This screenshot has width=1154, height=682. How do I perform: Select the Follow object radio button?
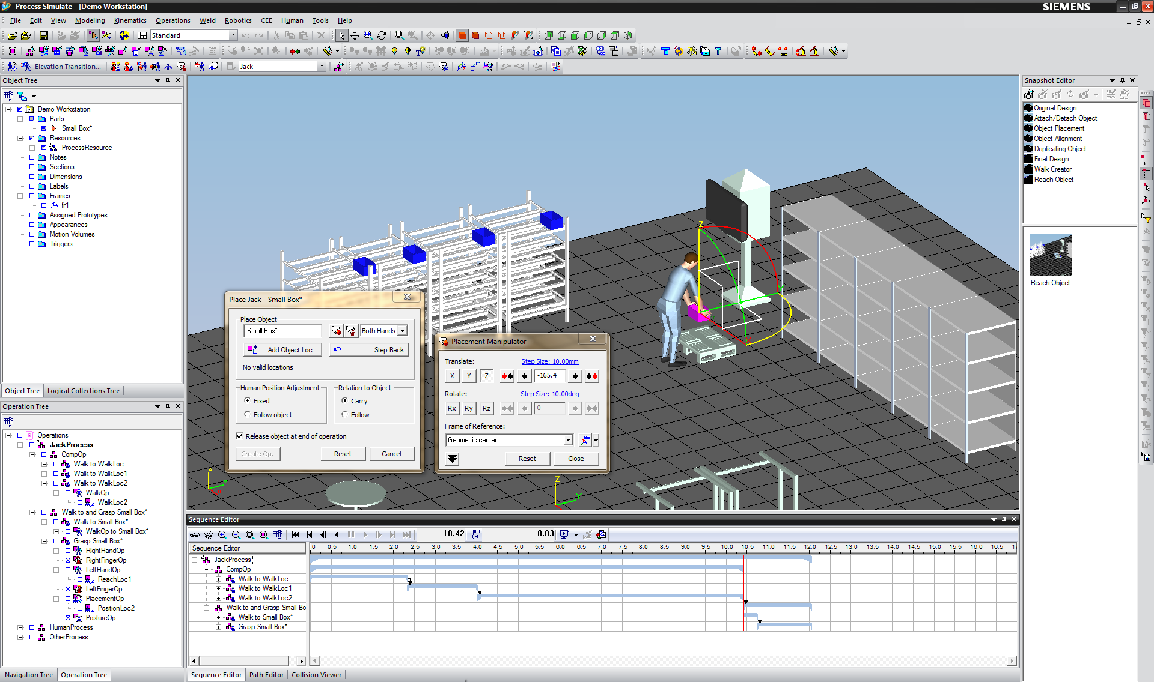pyautogui.click(x=247, y=414)
